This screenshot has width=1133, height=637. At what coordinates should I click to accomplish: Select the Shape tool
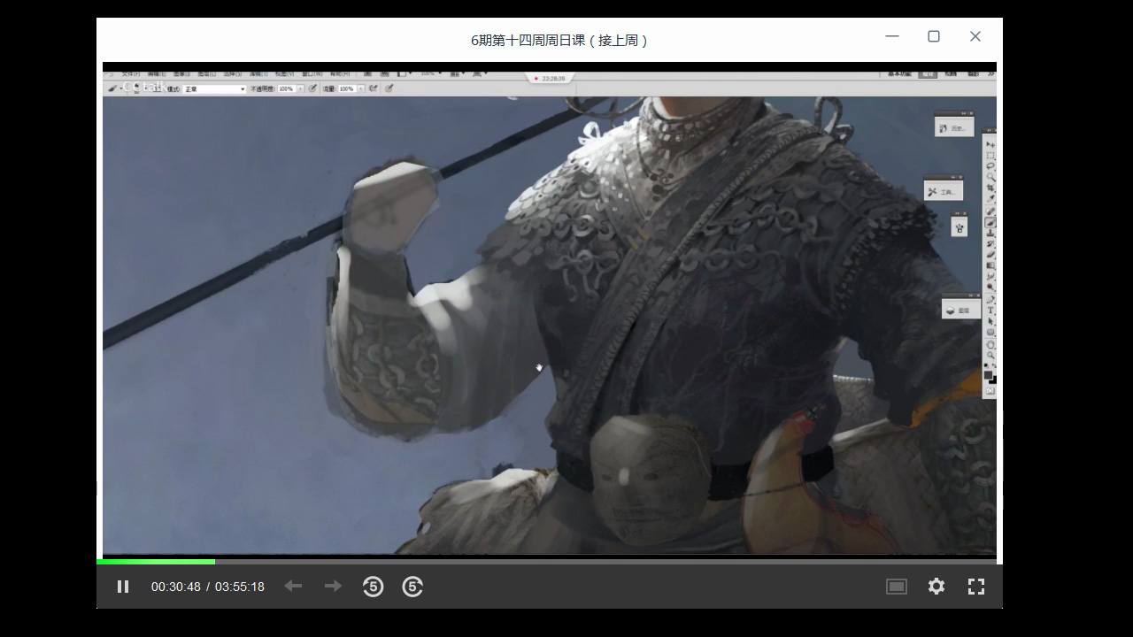tap(990, 332)
